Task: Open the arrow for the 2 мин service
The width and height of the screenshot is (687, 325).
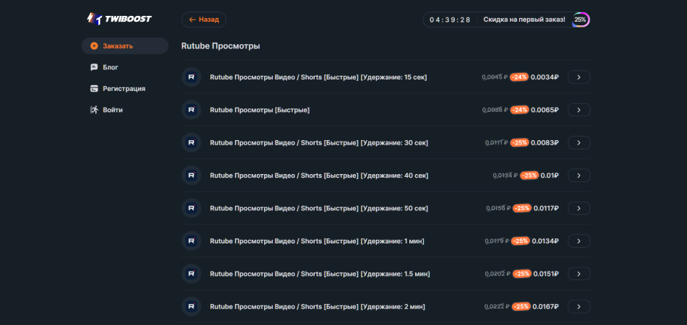Action: click(x=579, y=307)
